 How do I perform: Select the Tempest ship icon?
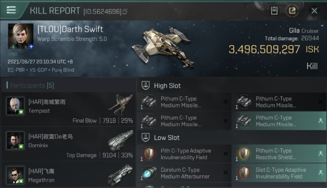tap(121, 105)
